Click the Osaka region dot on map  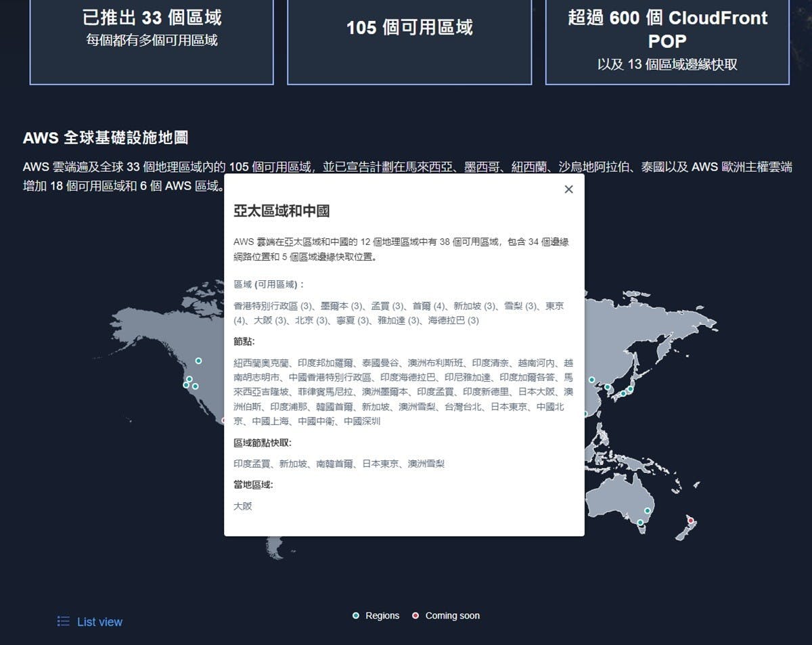623,393
